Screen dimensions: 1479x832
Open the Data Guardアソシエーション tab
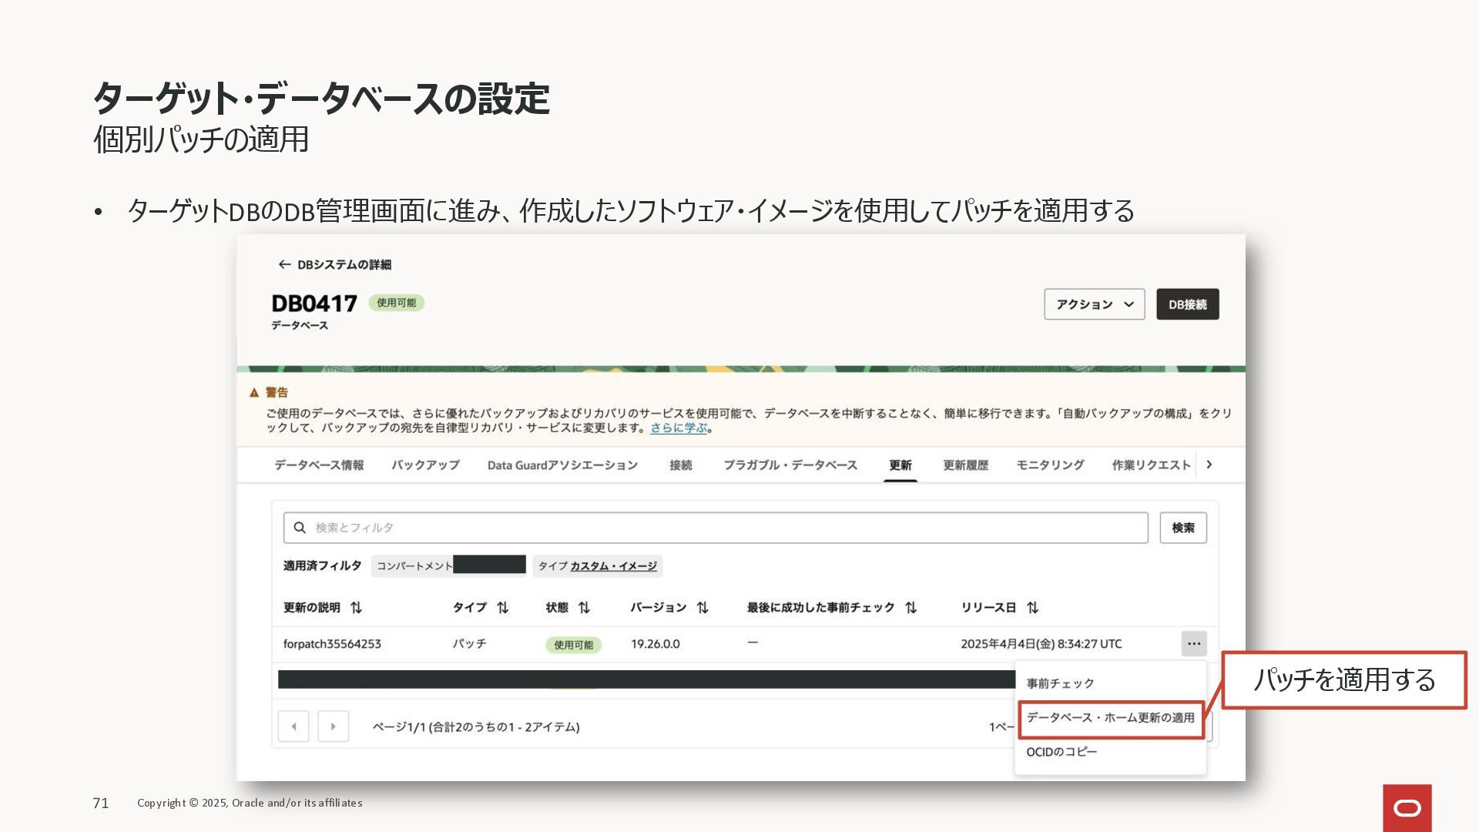(562, 465)
